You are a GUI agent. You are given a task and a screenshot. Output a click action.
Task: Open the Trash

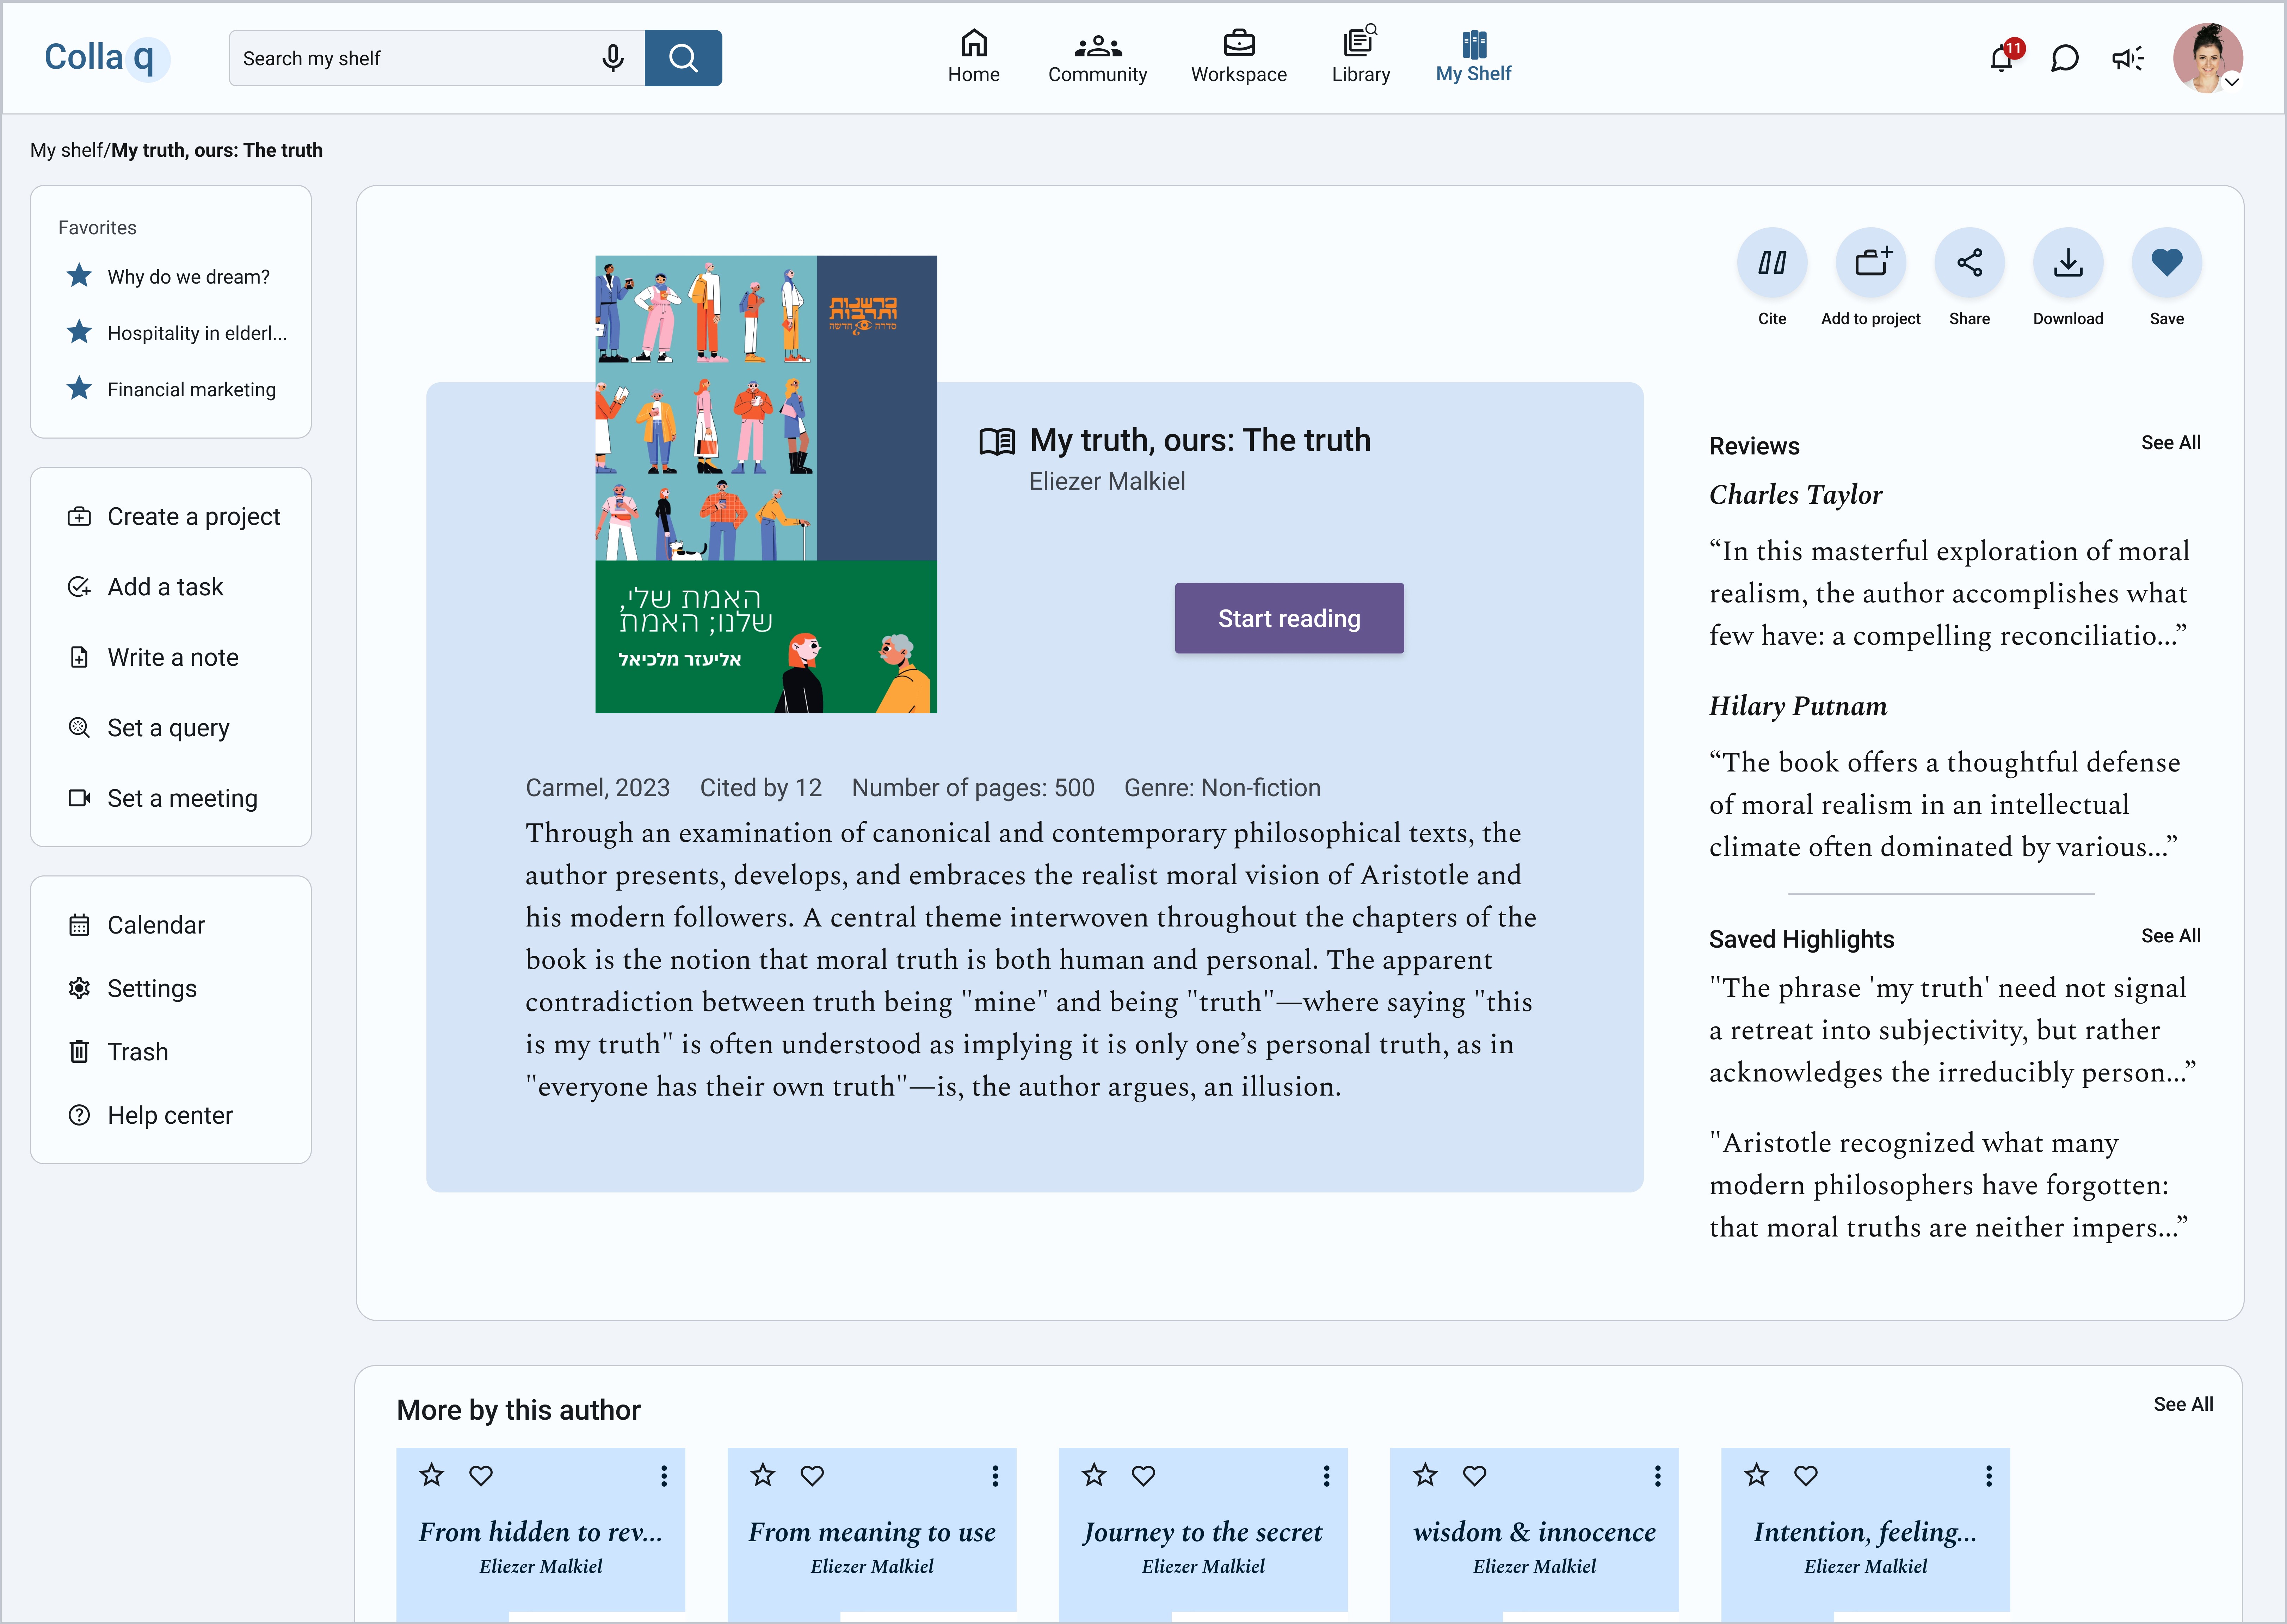pos(118,1052)
